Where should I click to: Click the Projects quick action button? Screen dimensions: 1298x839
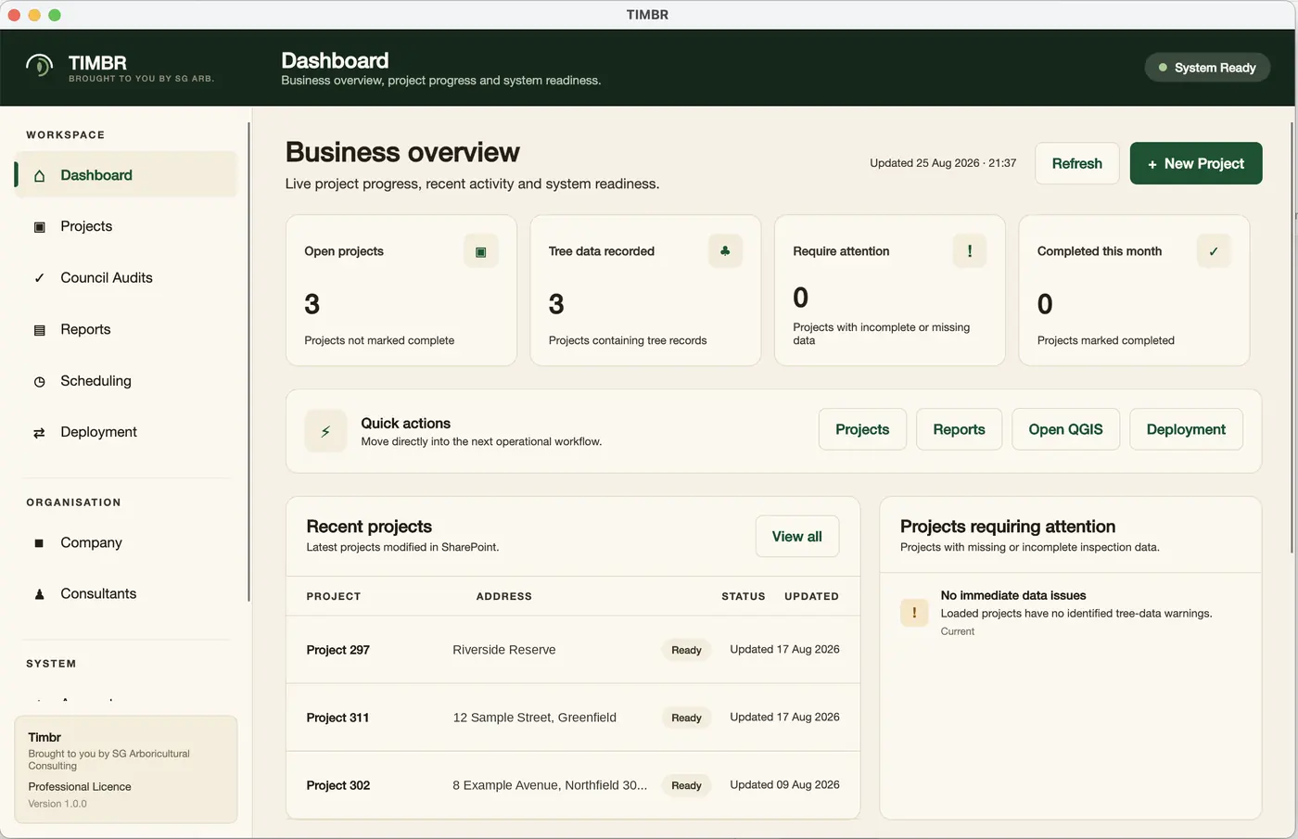point(862,429)
